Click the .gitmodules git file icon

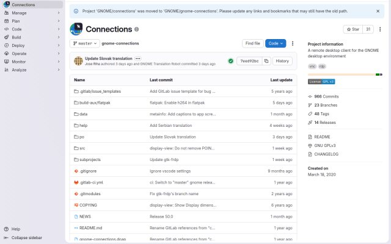point(76,194)
